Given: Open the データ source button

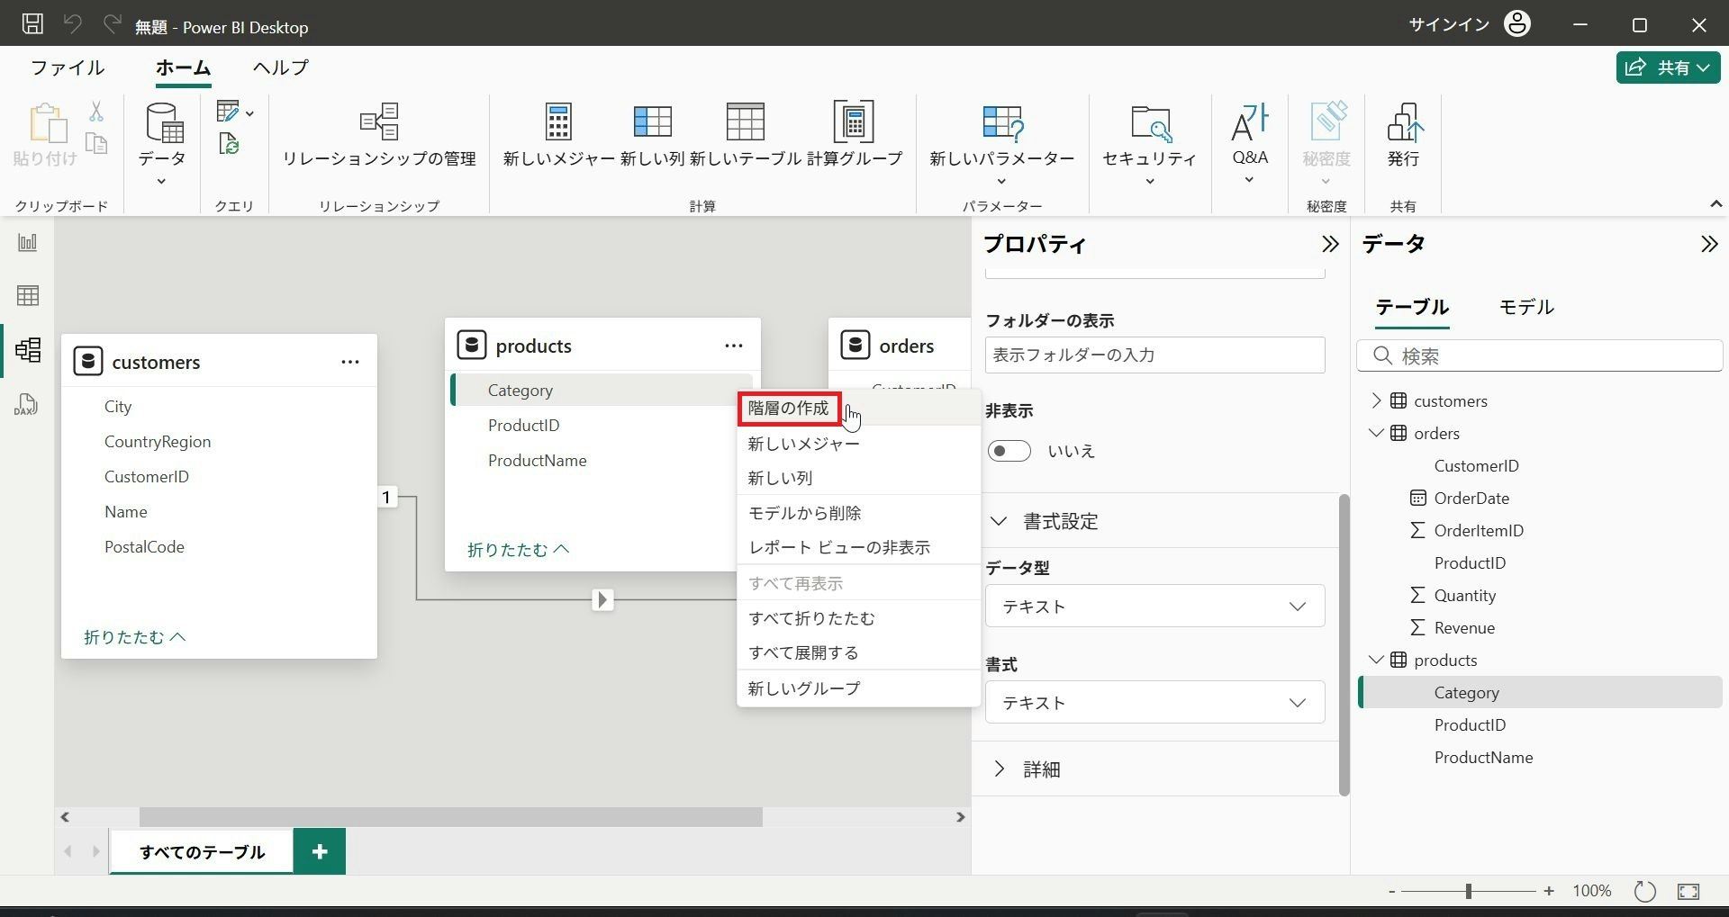Looking at the screenshot, I should coord(162,144).
